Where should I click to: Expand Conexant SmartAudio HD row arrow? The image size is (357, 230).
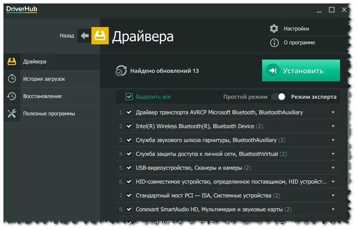(333, 209)
